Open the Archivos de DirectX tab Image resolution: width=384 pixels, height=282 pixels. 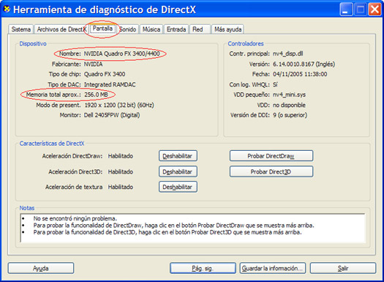coord(61,29)
